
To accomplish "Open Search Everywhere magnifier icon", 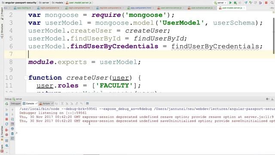I will point(272,3).
